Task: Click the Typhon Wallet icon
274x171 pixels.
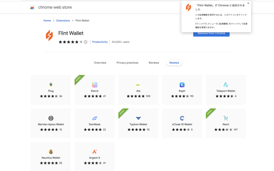Action: click(138, 118)
